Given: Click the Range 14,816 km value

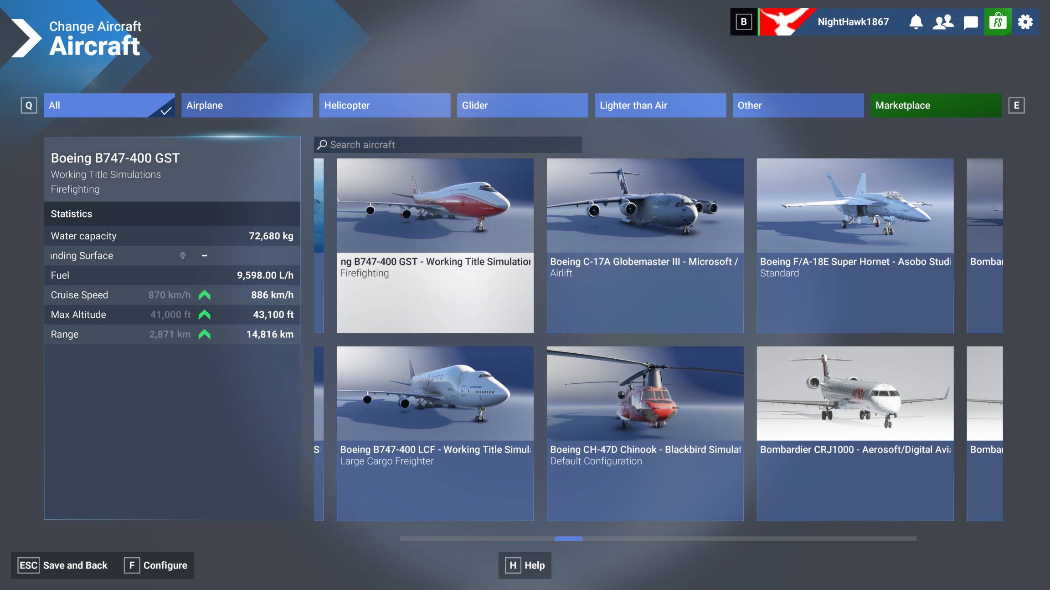Looking at the screenshot, I should point(270,335).
